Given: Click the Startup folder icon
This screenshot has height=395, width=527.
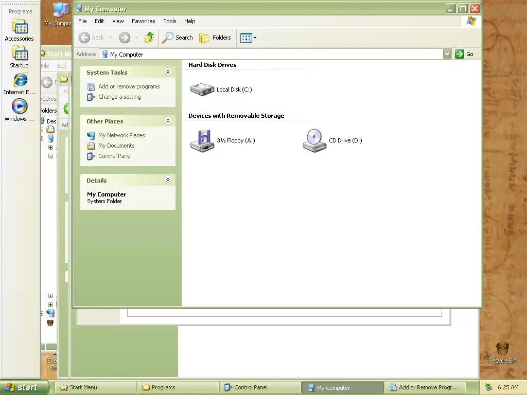Looking at the screenshot, I should point(20,53).
